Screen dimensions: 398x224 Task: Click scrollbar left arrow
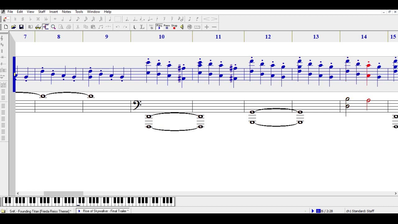coord(18,193)
